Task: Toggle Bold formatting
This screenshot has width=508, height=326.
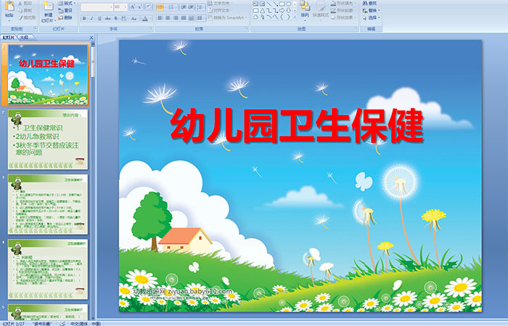Action: pos(84,18)
